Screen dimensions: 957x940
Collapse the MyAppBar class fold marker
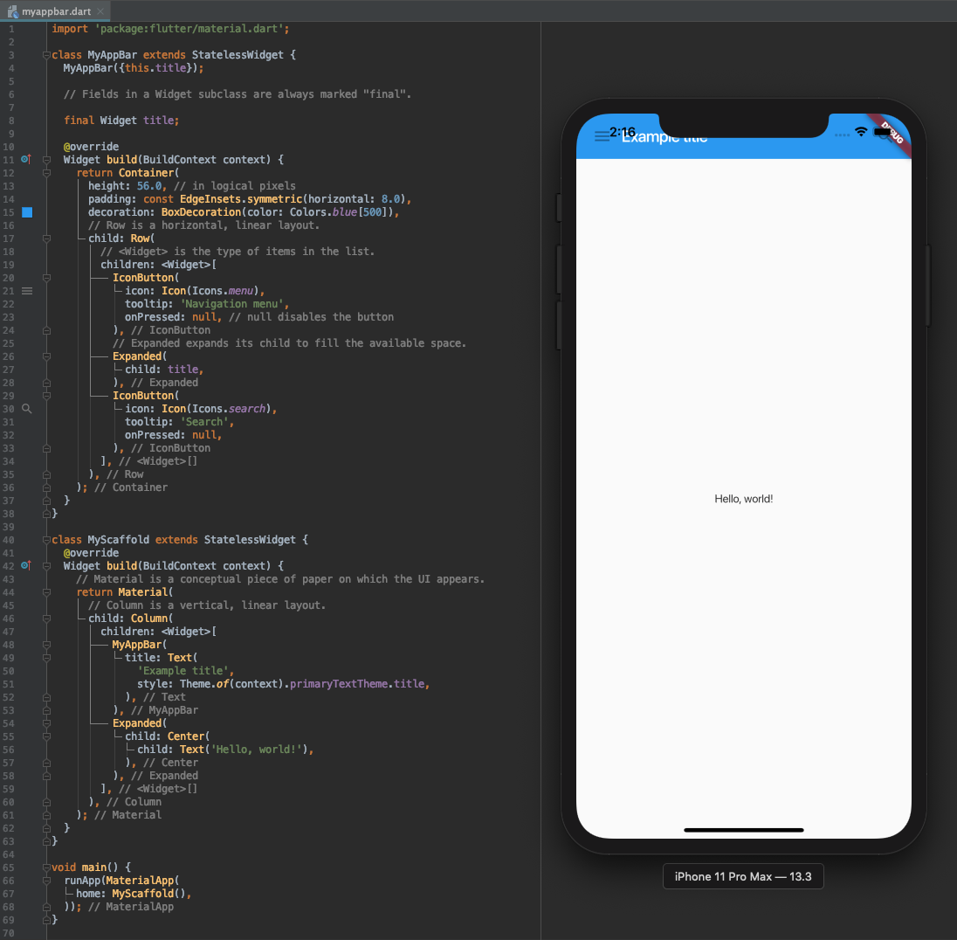[x=46, y=55]
